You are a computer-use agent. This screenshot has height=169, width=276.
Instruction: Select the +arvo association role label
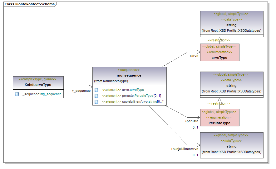coord(194,56)
